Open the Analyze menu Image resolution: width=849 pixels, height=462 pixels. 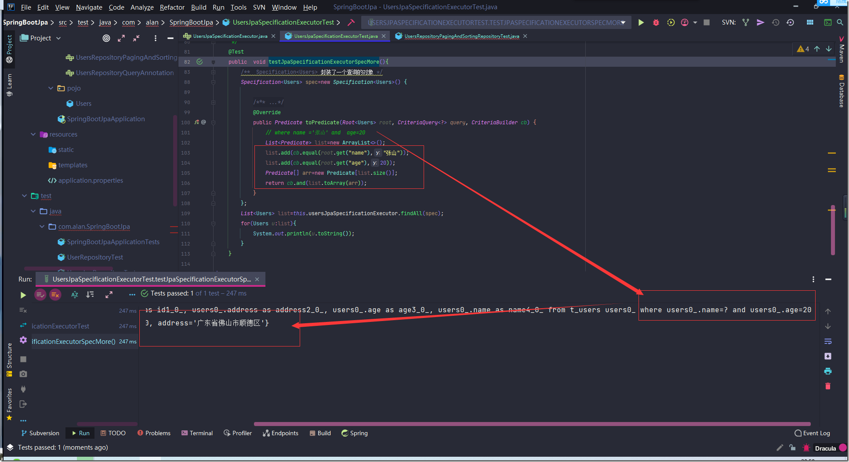[142, 7]
